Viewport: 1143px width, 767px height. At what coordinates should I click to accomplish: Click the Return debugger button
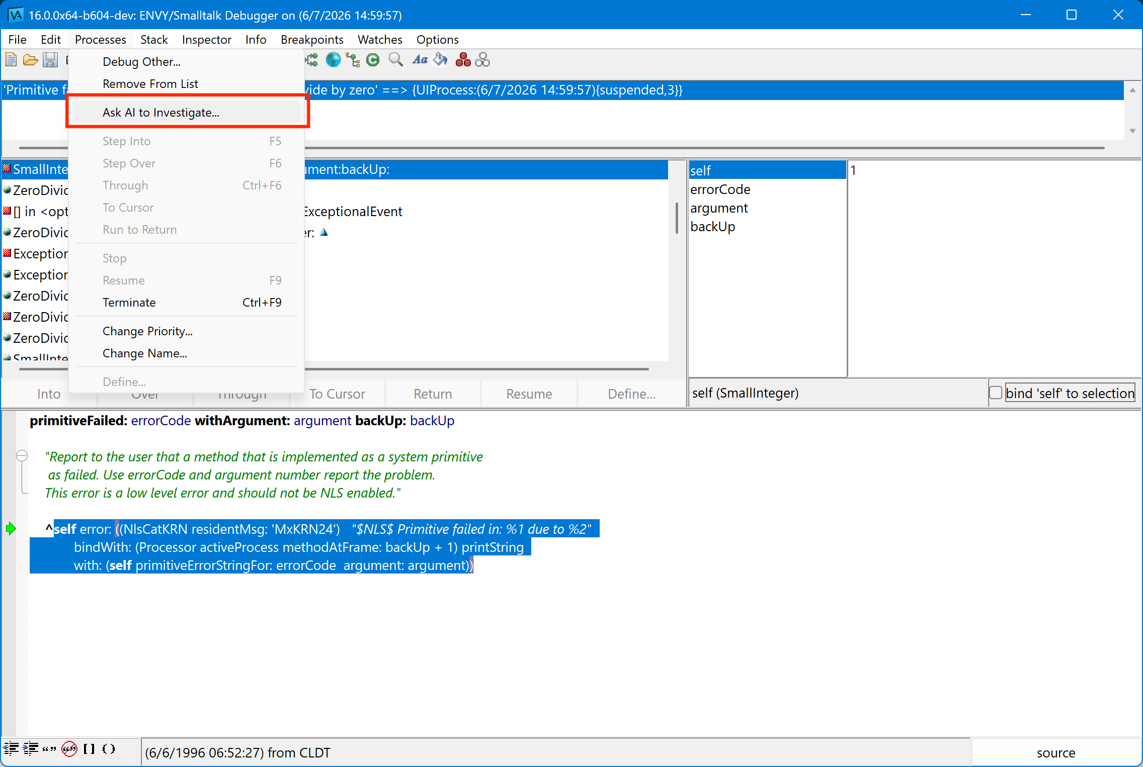coord(433,394)
